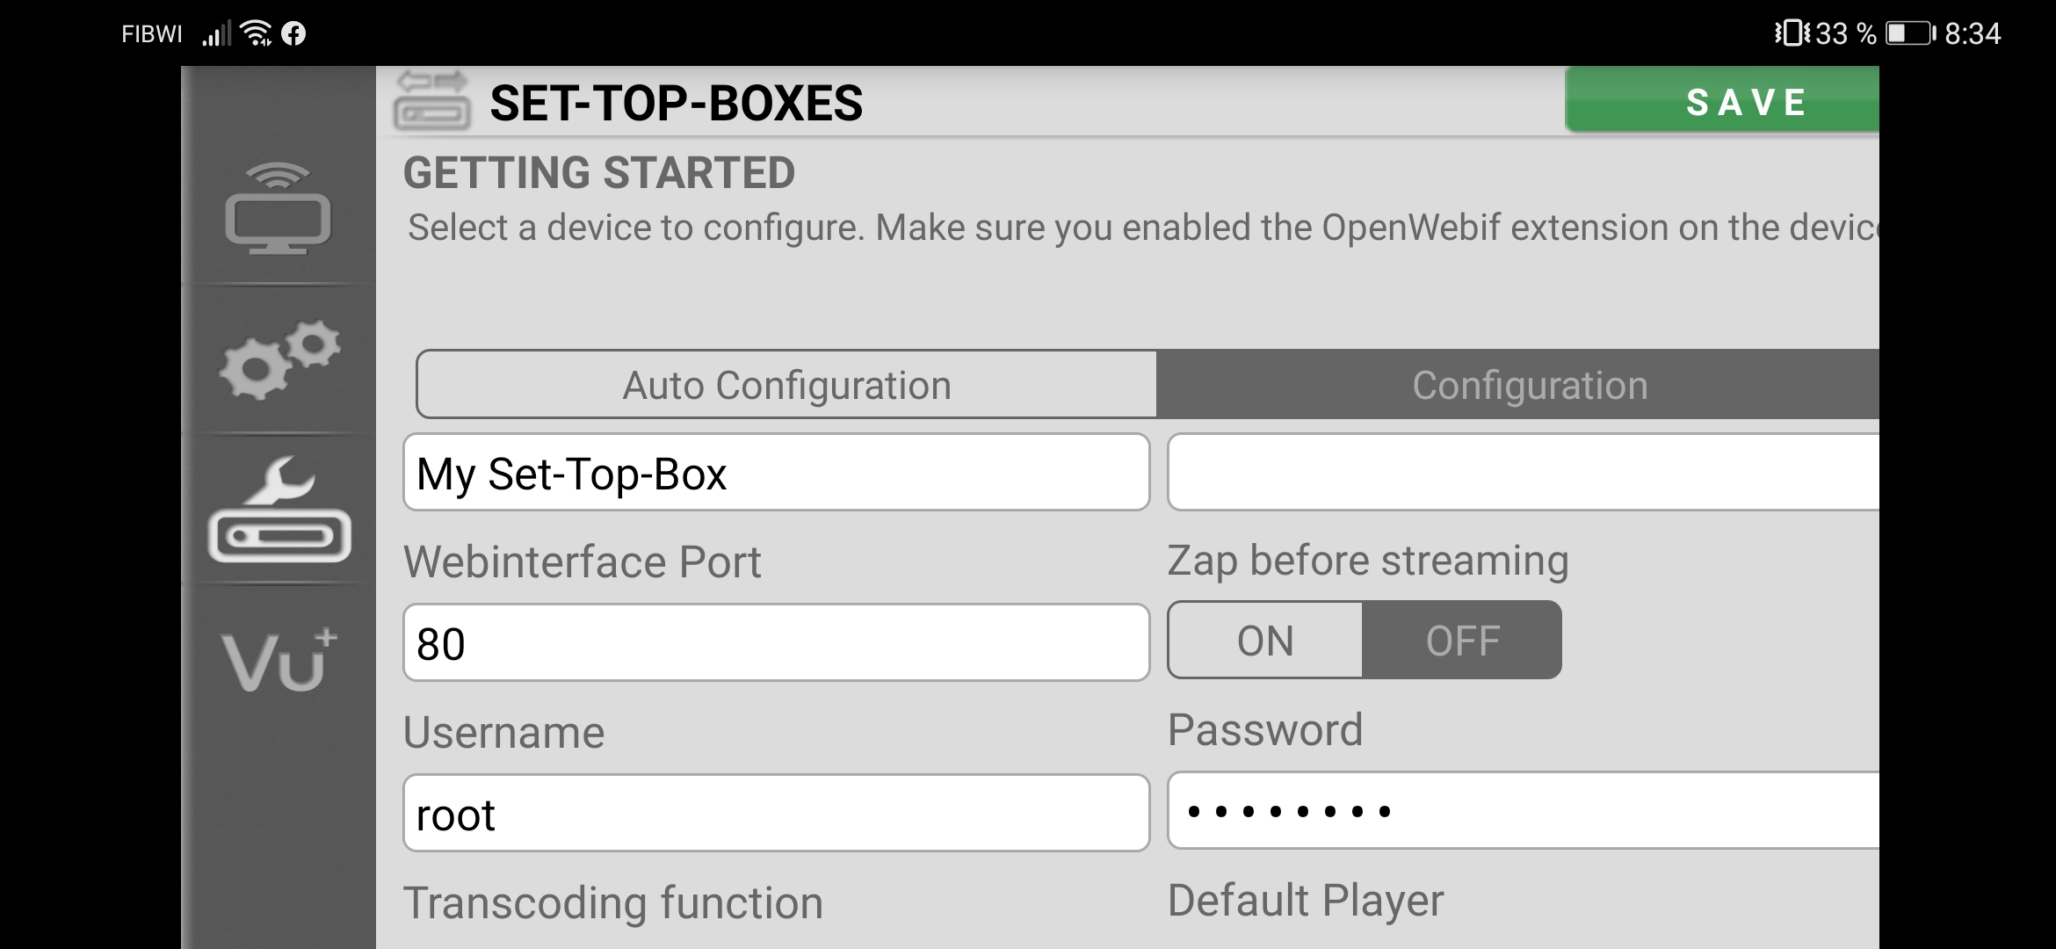2056x949 pixels.
Task: Open the TV streaming sidebar icon
Action: click(x=278, y=209)
